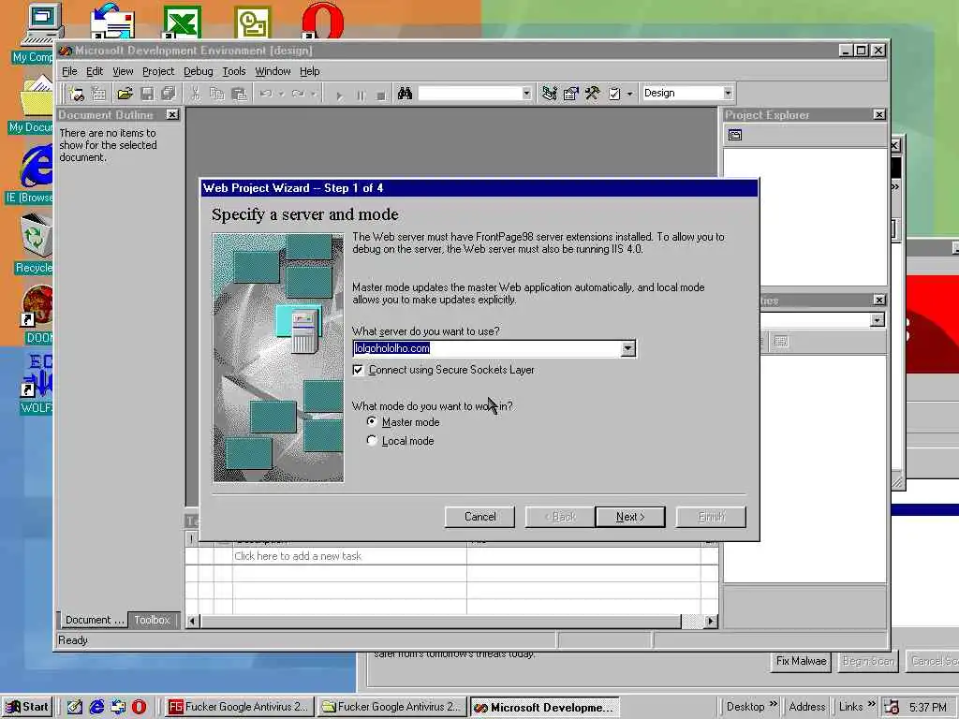This screenshot has width=959, height=719.
Task: Click the icon in Project Explorer panel toolbar
Action: pyautogui.click(x=735, y=135)
